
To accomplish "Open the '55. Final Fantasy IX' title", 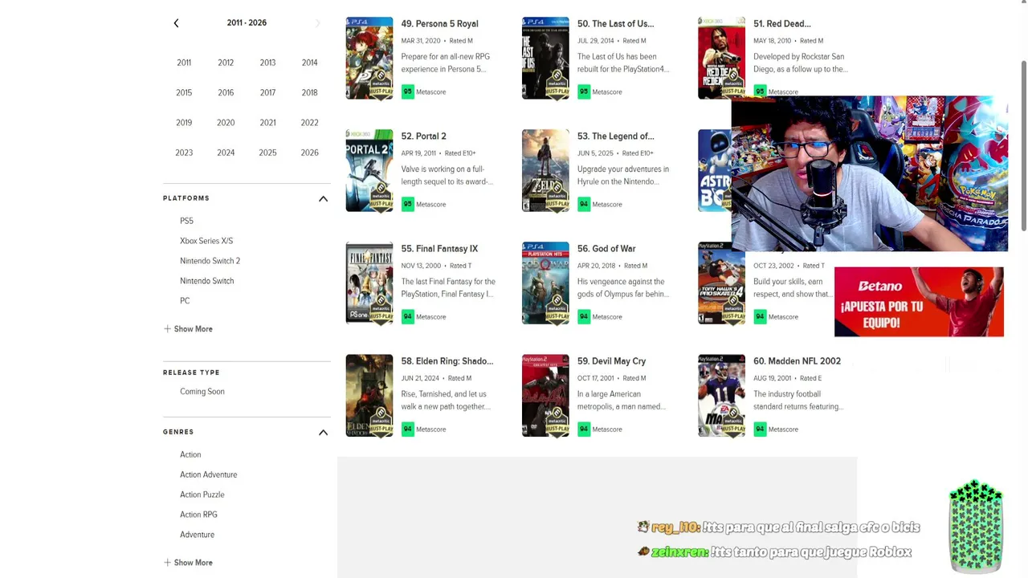I will click(439, 249).
